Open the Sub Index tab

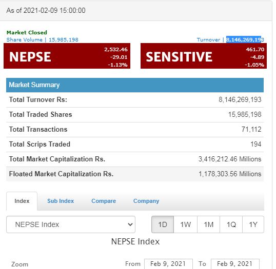(61, 201)
